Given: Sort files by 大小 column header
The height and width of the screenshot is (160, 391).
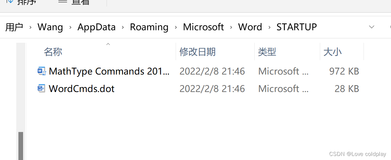Looking at the screenshot, I should pyautogui.click(x=333, y=52).
